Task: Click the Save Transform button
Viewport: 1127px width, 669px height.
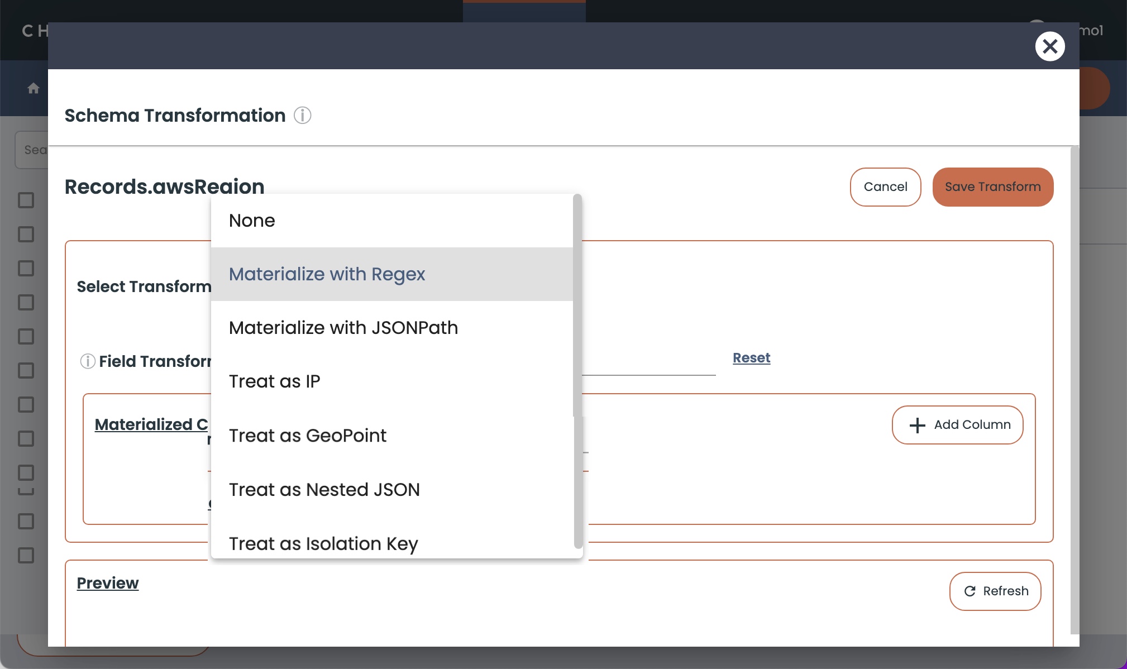Action: (992, 187)
